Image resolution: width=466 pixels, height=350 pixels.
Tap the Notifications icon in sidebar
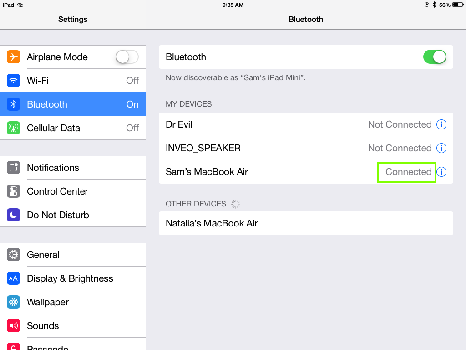14,168
